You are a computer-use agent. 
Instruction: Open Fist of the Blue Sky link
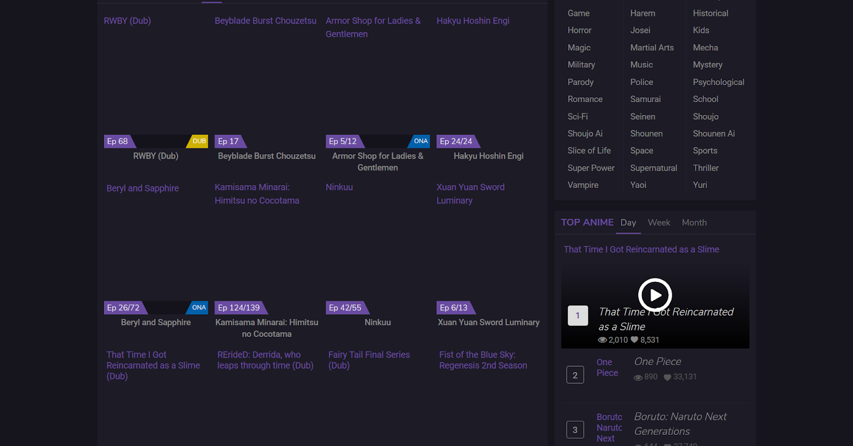click(483, 360)
